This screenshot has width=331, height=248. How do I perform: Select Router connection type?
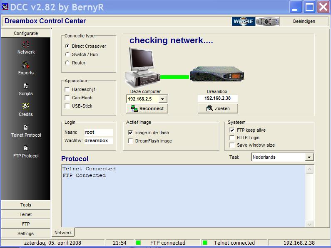(67, 63)
